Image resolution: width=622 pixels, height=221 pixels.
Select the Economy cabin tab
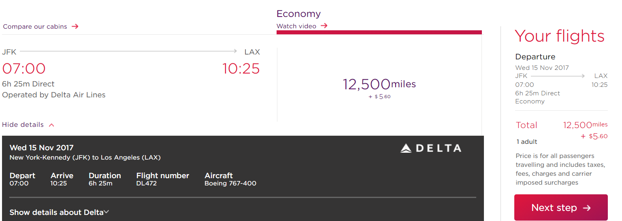[298, 14]
